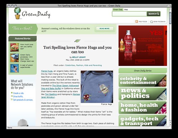Open author KELLY LEAHY's page
The image size is (178, 138).
[x=79, y=57]
